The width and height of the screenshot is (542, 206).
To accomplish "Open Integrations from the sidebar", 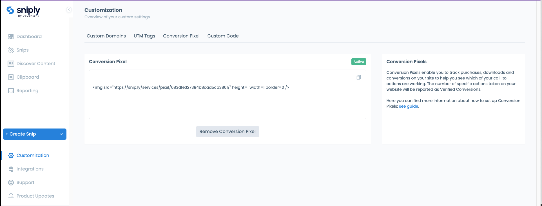I will [x=30, y=169].
